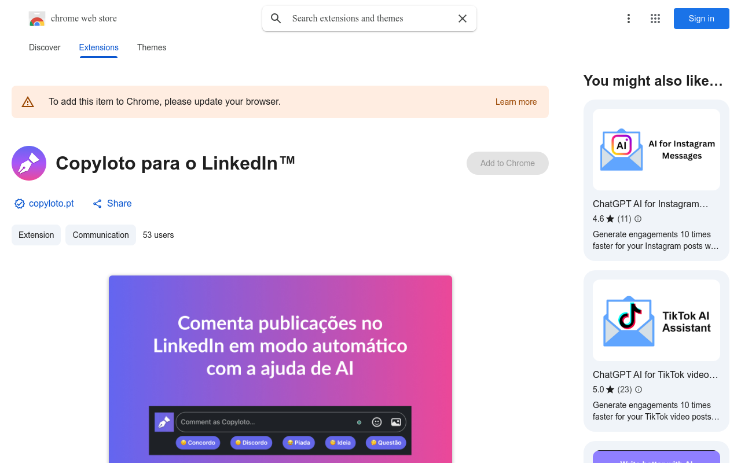Click the warning triangle icon in banner
Image resolution: width=741 pixels, height=463 pixels.
coord(28,102)
